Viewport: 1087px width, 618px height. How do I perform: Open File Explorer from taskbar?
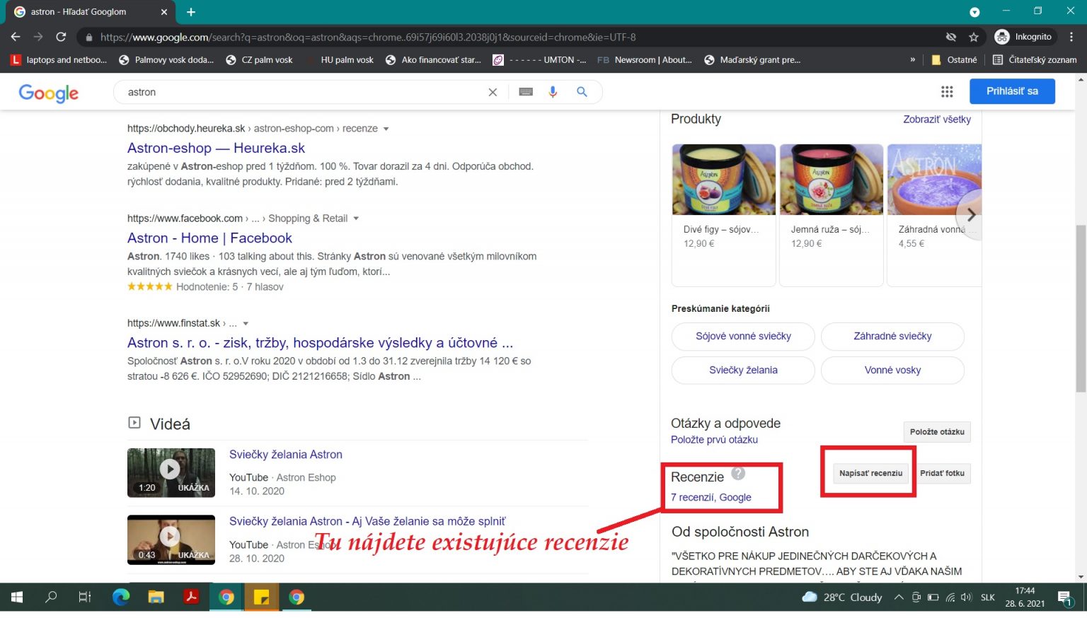[156, 597]
